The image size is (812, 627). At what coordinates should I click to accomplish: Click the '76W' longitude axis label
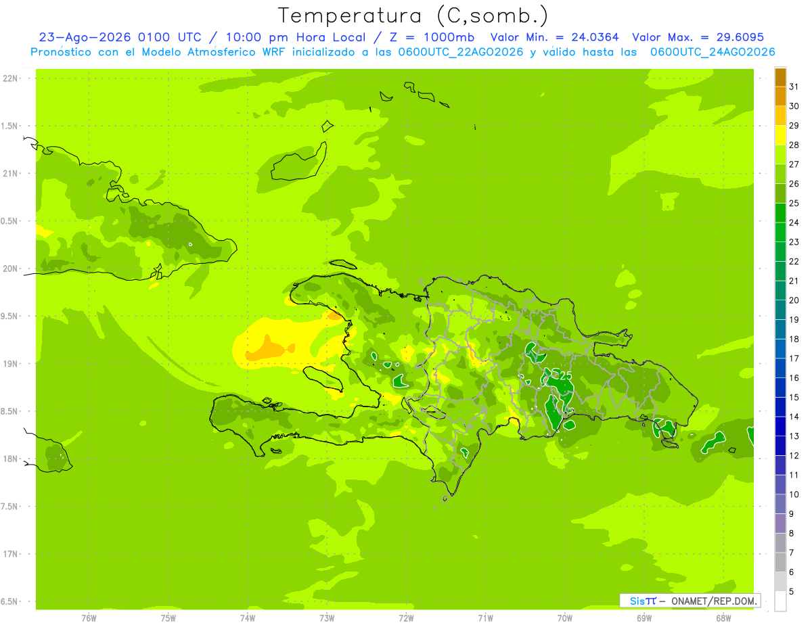click(x=89, y=618)
